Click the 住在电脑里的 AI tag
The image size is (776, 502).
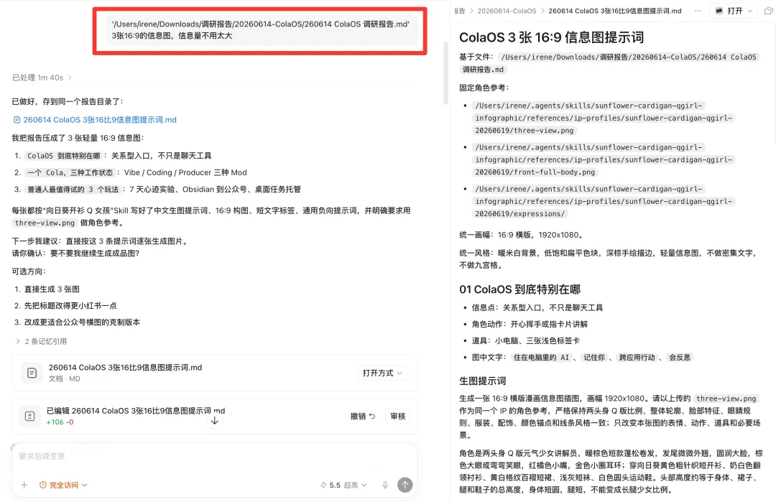coord(541,358)
